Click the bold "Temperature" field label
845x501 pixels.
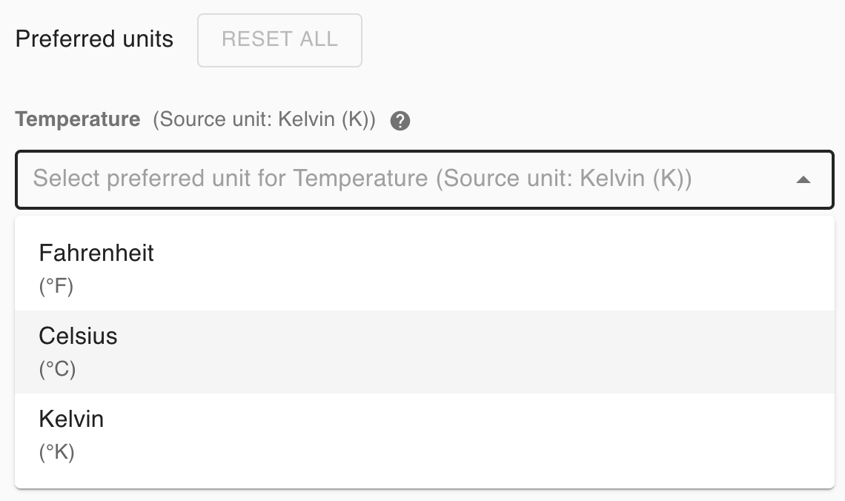[x=78, y=119]
